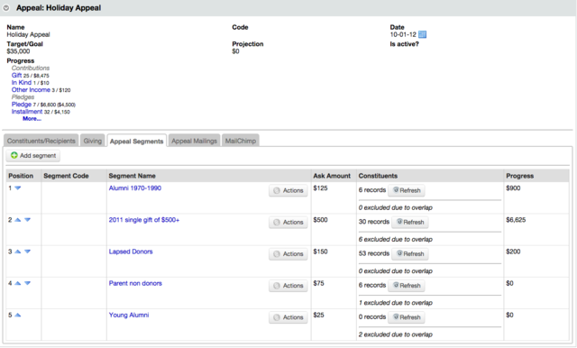Switch to the Giving tab

pyautogui.click(x=92, y=141)
